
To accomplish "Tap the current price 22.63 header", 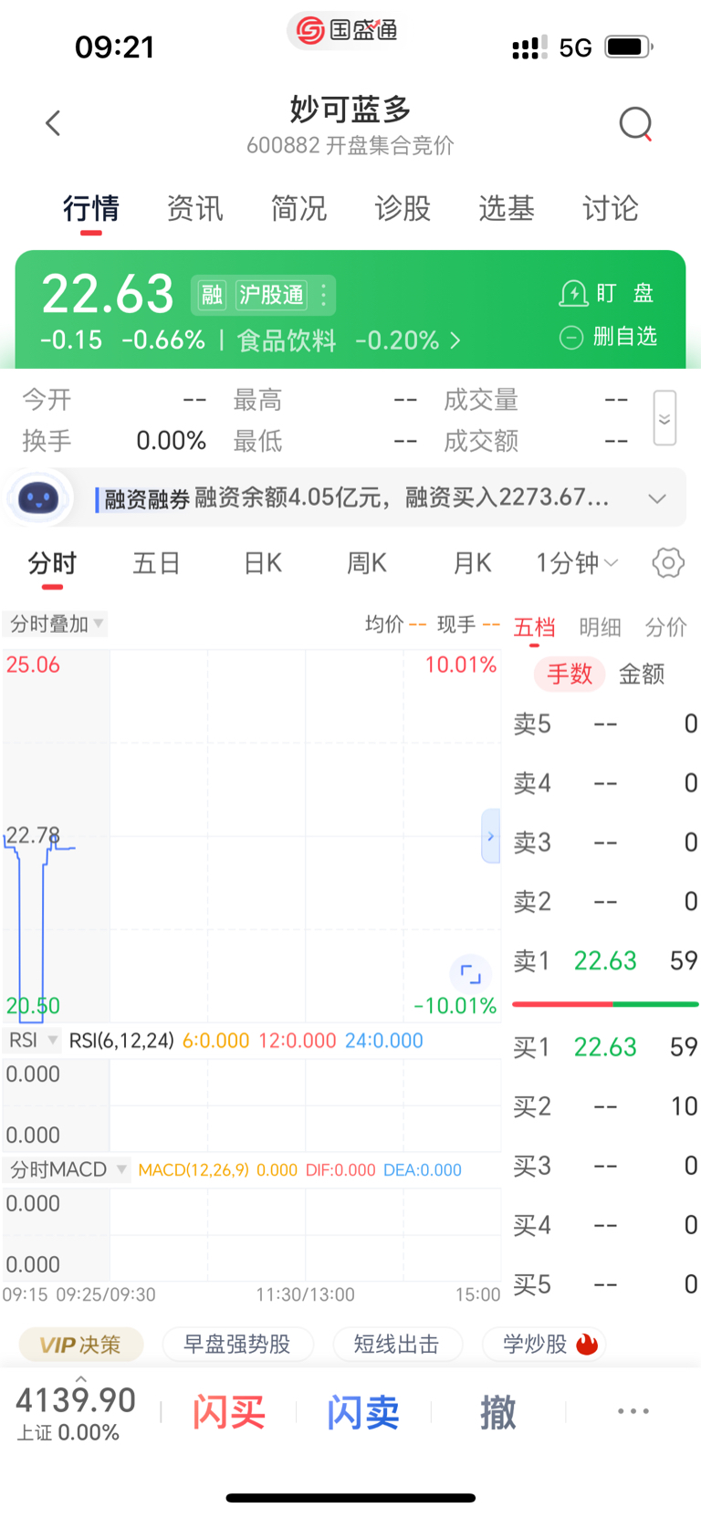I will click(x=108, y=294).
